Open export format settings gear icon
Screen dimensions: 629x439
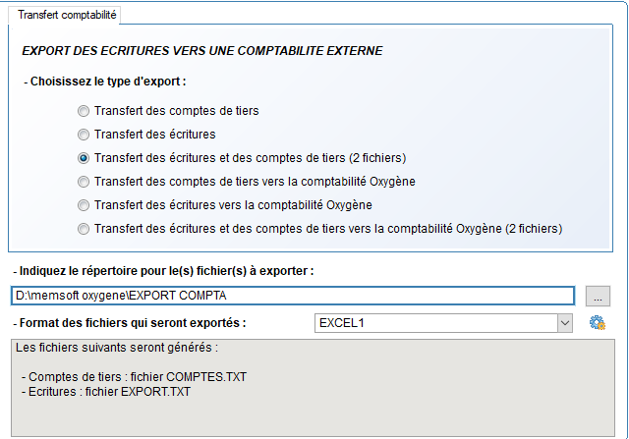click(598, 323)
